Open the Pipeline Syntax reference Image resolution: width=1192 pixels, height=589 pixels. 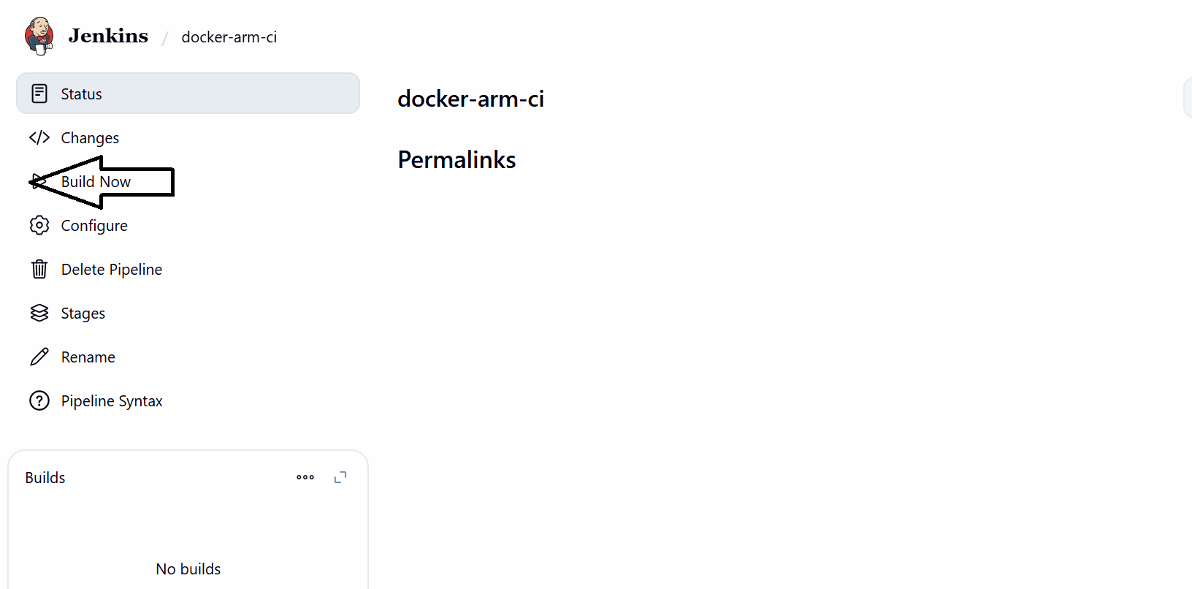click(112, 400)
